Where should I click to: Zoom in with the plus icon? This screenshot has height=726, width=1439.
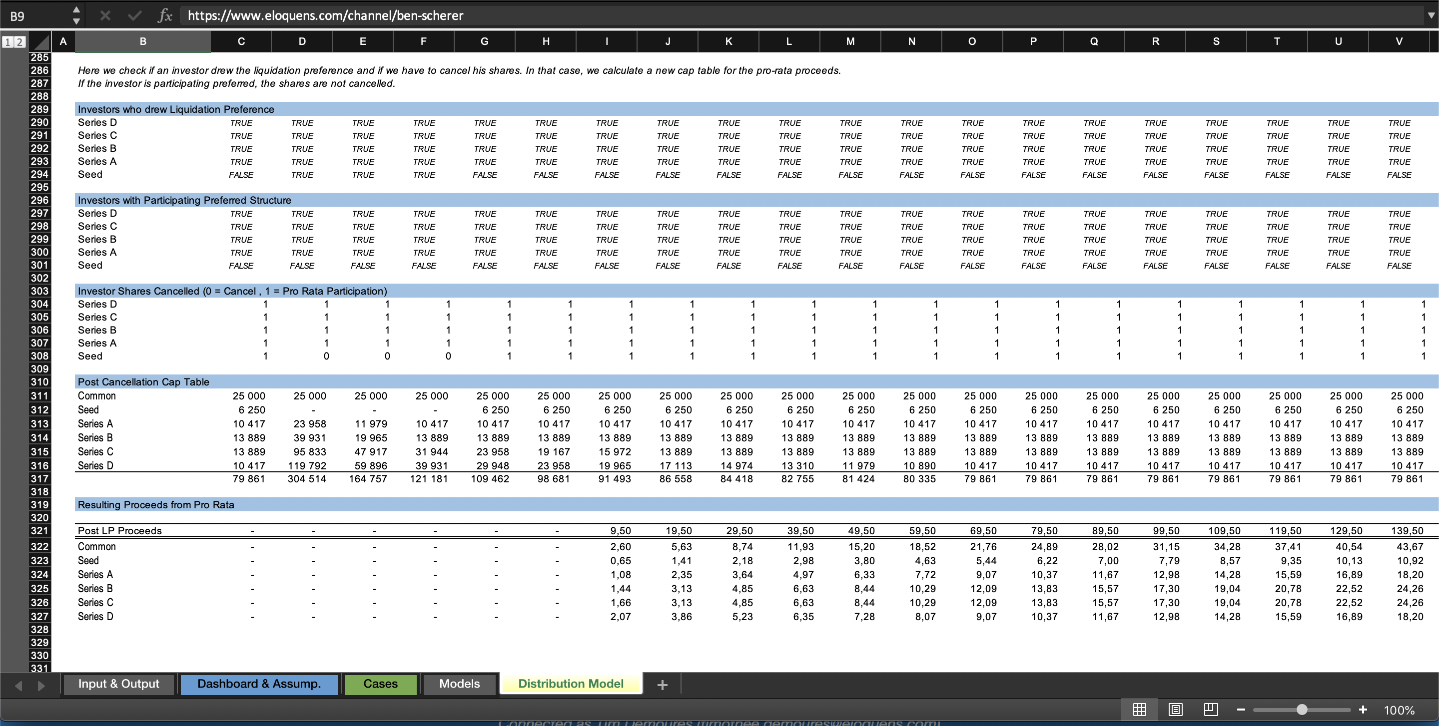1363,709
